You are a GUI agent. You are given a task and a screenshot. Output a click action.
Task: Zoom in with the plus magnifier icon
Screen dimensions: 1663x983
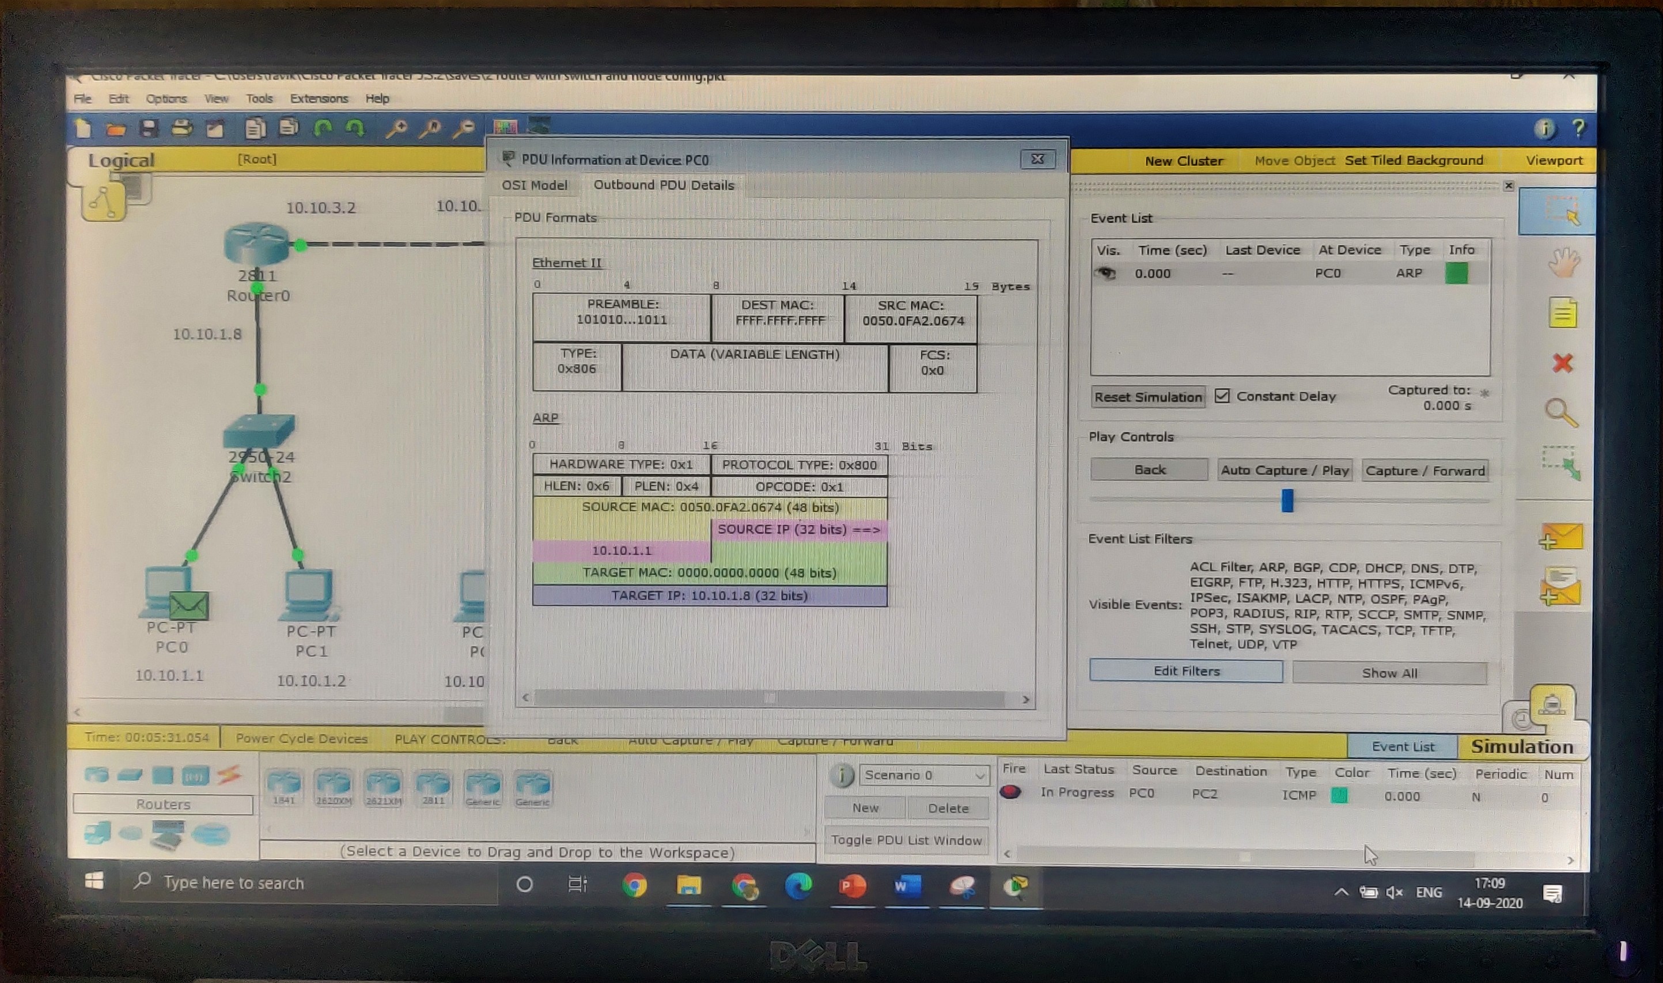(396, 128)
